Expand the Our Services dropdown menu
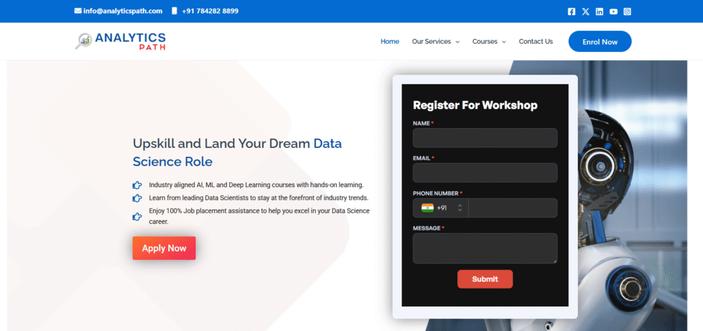Screen dimensions: 703x331 click(x=435, y=42)
